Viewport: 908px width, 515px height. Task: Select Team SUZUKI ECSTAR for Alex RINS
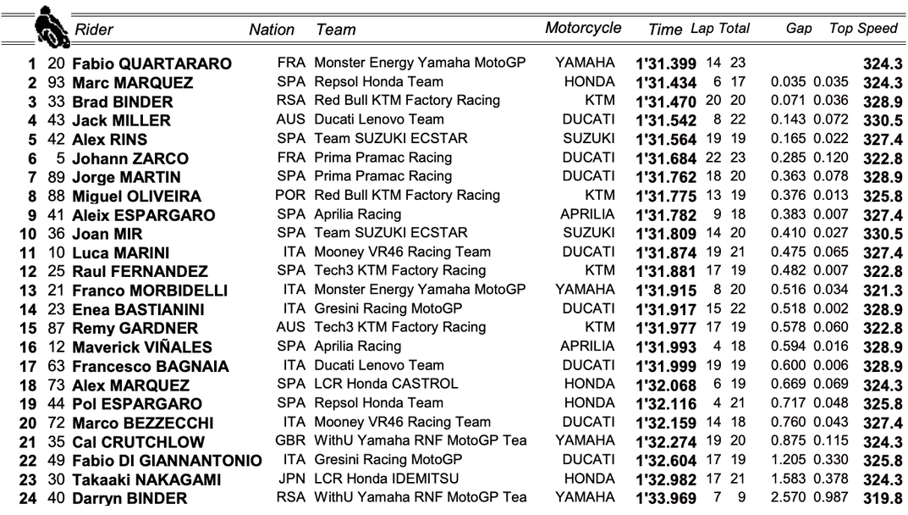(390, 139)
